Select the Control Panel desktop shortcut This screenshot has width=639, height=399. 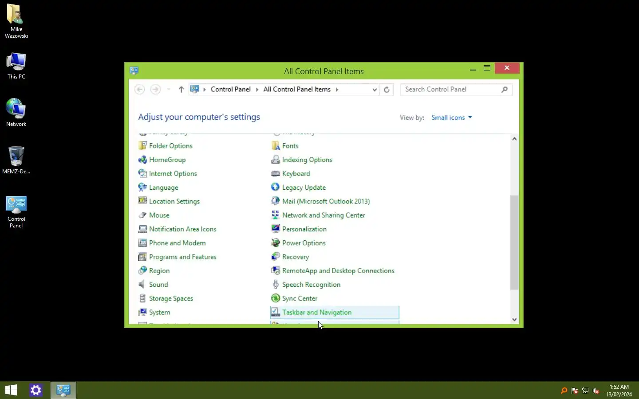pyautogui.click(x=16, y=212)
